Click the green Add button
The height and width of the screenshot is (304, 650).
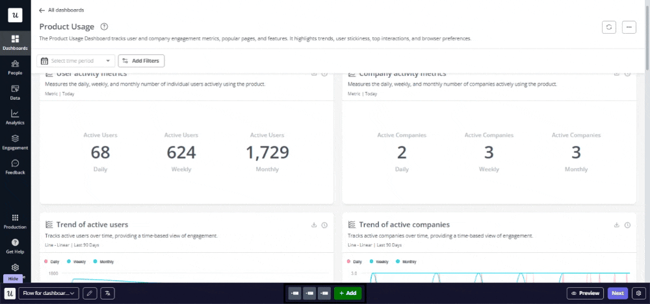click(348, 293)
